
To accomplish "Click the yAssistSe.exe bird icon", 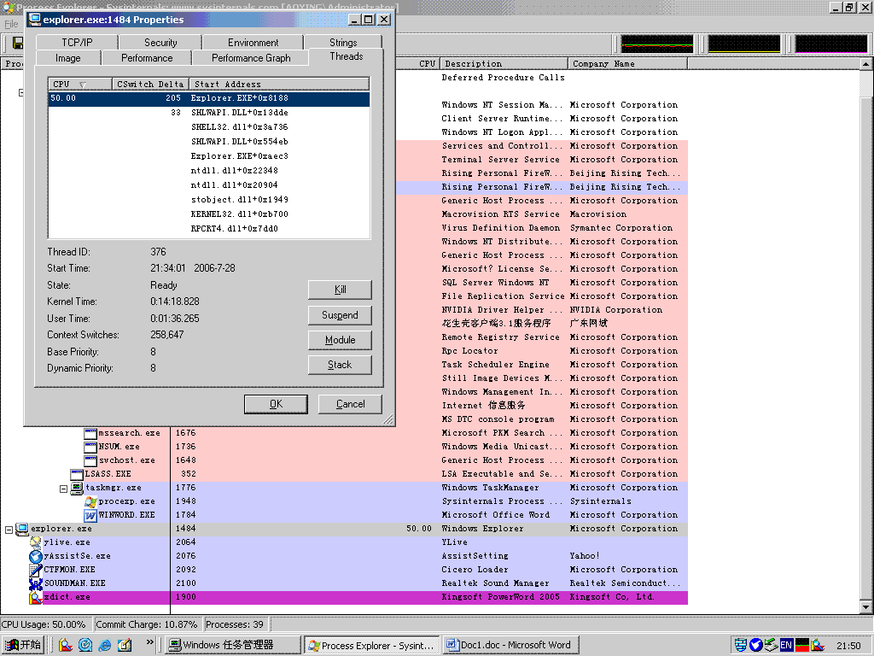I will click(x=36, y=556).
